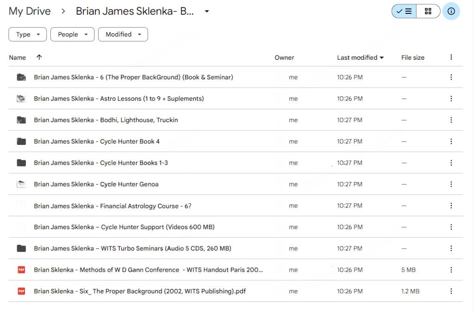This screenshot has height=313, width=474.
Task: Click owner 'me' in Cycle Hunter Genoa row
Action: 293,184
